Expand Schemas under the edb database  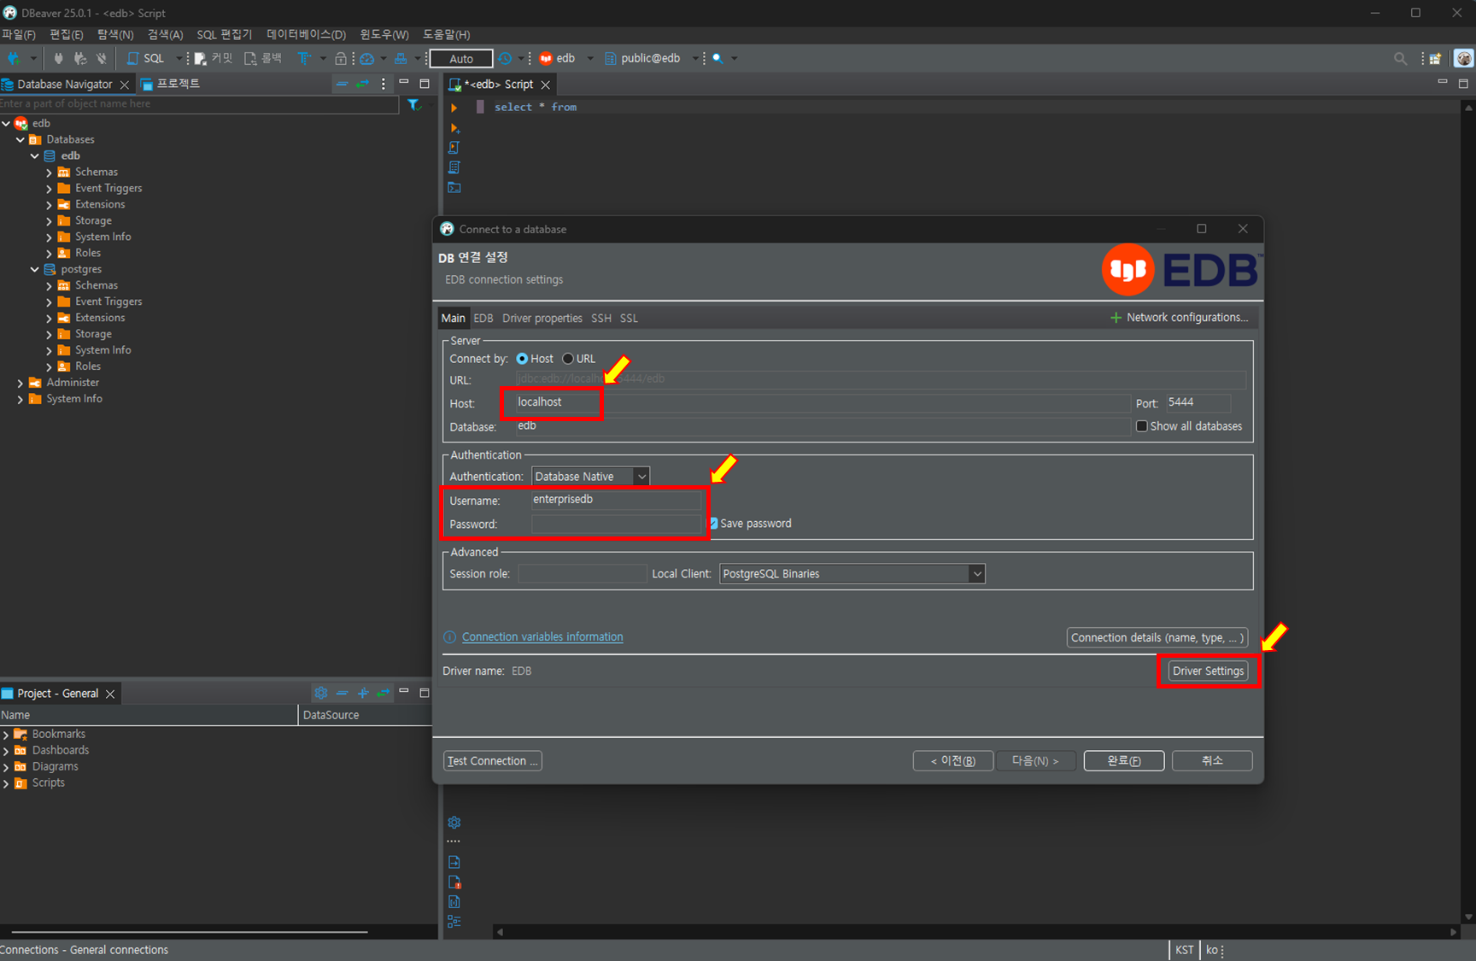click(50, 173)
